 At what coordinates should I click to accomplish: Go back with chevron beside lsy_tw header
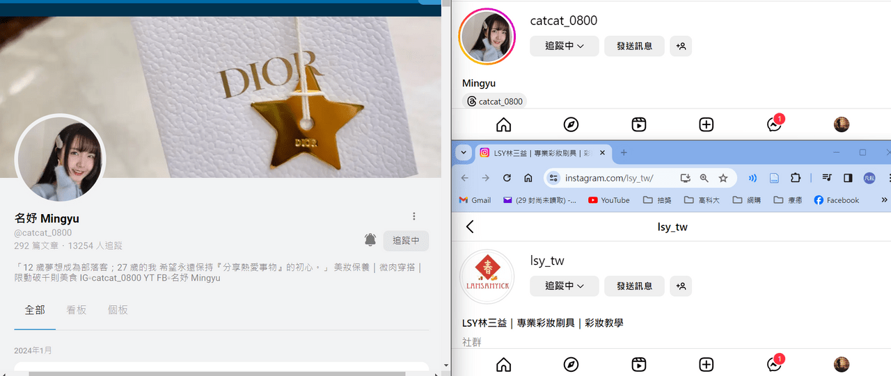[x=470, y=227]
